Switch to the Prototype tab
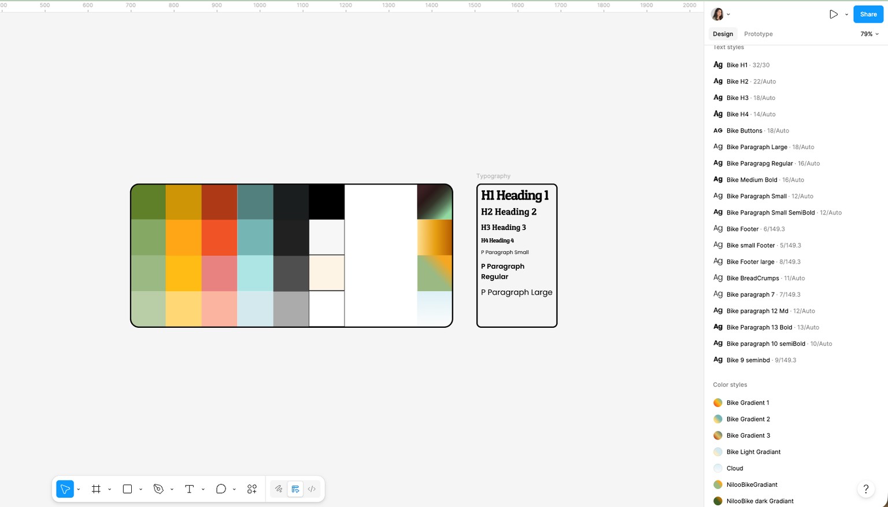 (x=758, y=34)
